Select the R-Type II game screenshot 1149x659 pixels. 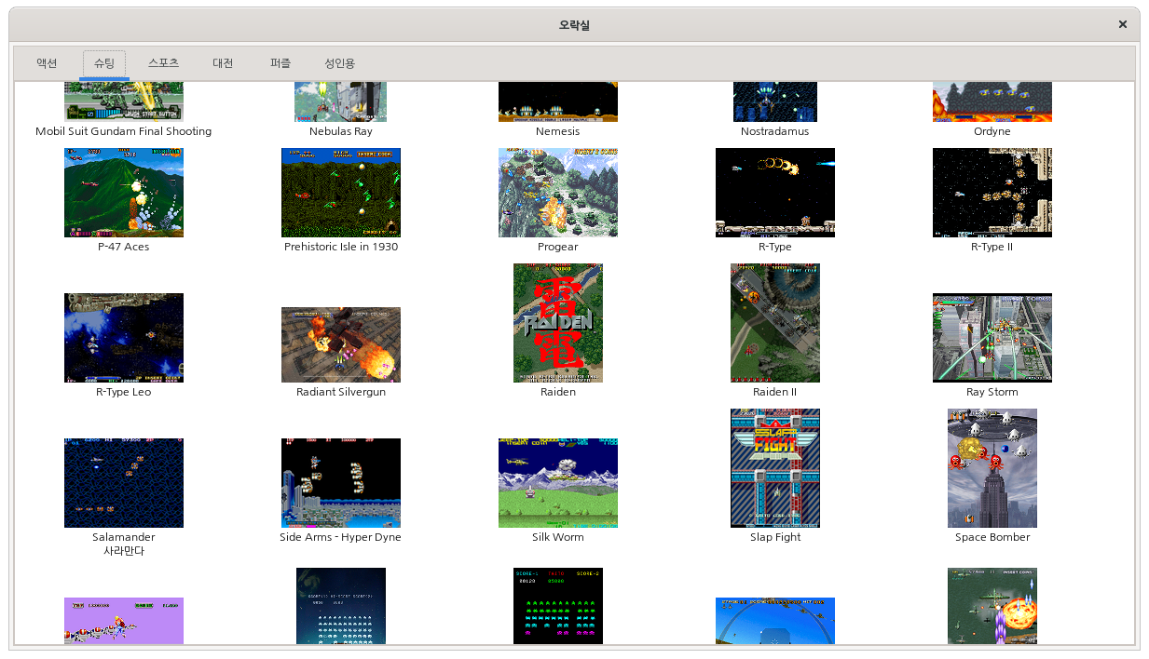coord(992,193)
